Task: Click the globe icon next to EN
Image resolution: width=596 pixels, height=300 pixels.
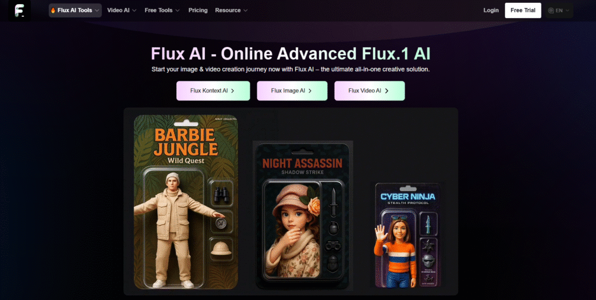Action: pyautogui.click(x=551, y=10)
